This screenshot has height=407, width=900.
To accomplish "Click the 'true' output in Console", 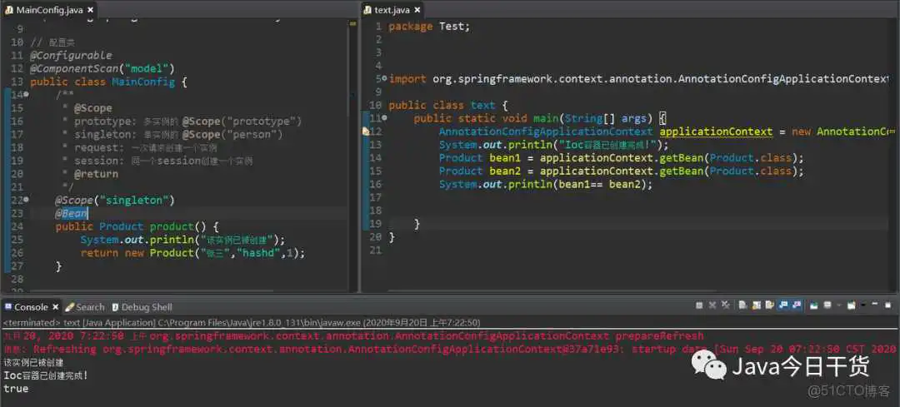I will (x=16, y=389).
